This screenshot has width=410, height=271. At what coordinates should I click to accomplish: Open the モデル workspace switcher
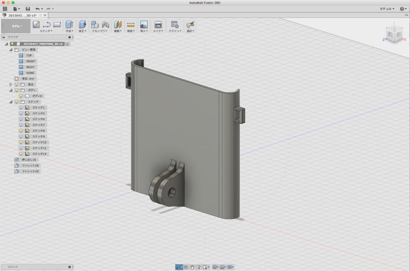(x=16, y=26)
